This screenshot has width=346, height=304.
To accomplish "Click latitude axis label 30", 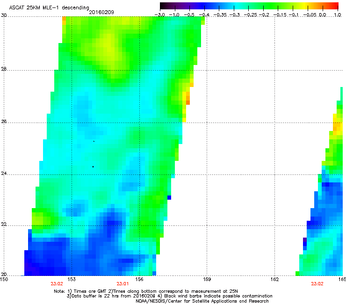I will coord(4,15).
